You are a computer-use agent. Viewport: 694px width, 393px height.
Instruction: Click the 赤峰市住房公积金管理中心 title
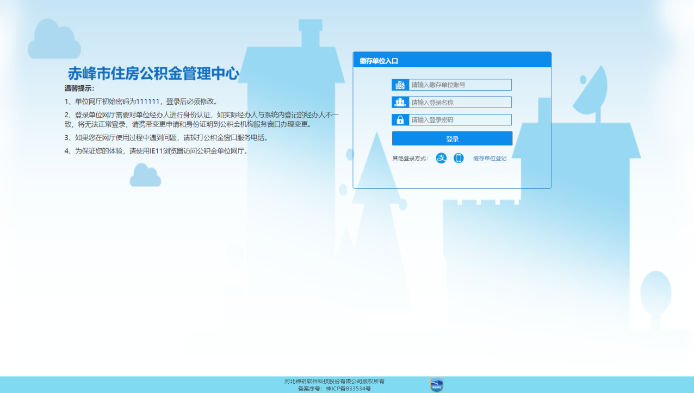coord(153,73)
